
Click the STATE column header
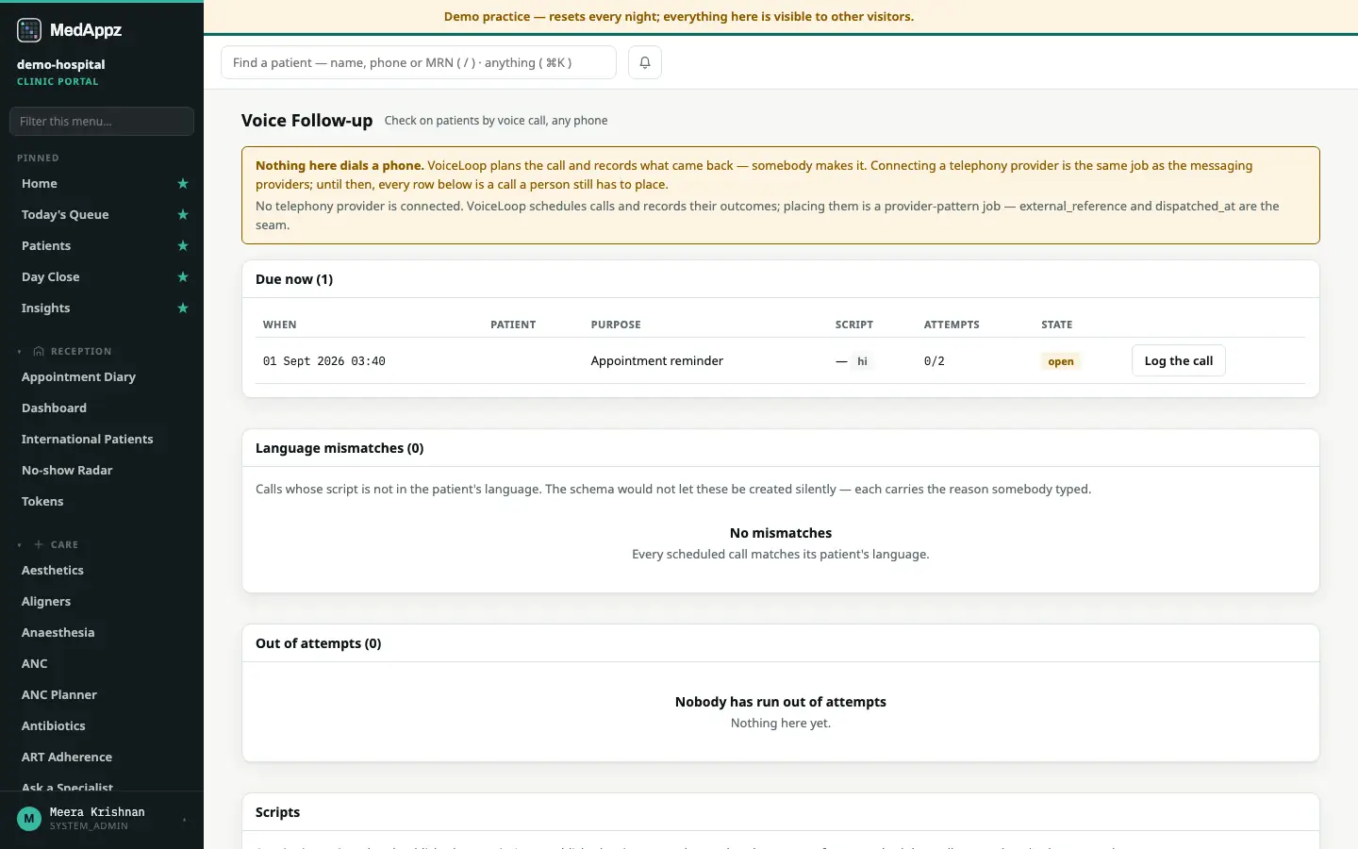pos(1057,325)
